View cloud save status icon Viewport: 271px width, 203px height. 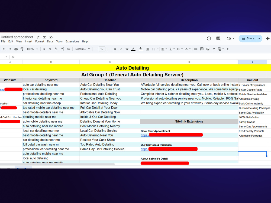pos(51,37)
